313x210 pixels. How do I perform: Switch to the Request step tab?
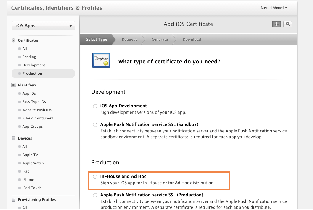(x=129, y=39)
